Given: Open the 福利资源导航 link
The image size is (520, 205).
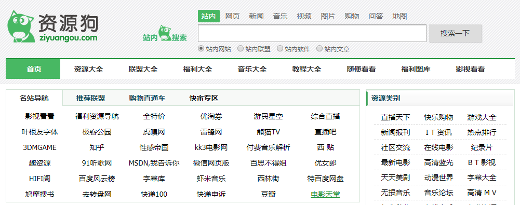Looking at the screenshot, I should [x=97, y=117].
